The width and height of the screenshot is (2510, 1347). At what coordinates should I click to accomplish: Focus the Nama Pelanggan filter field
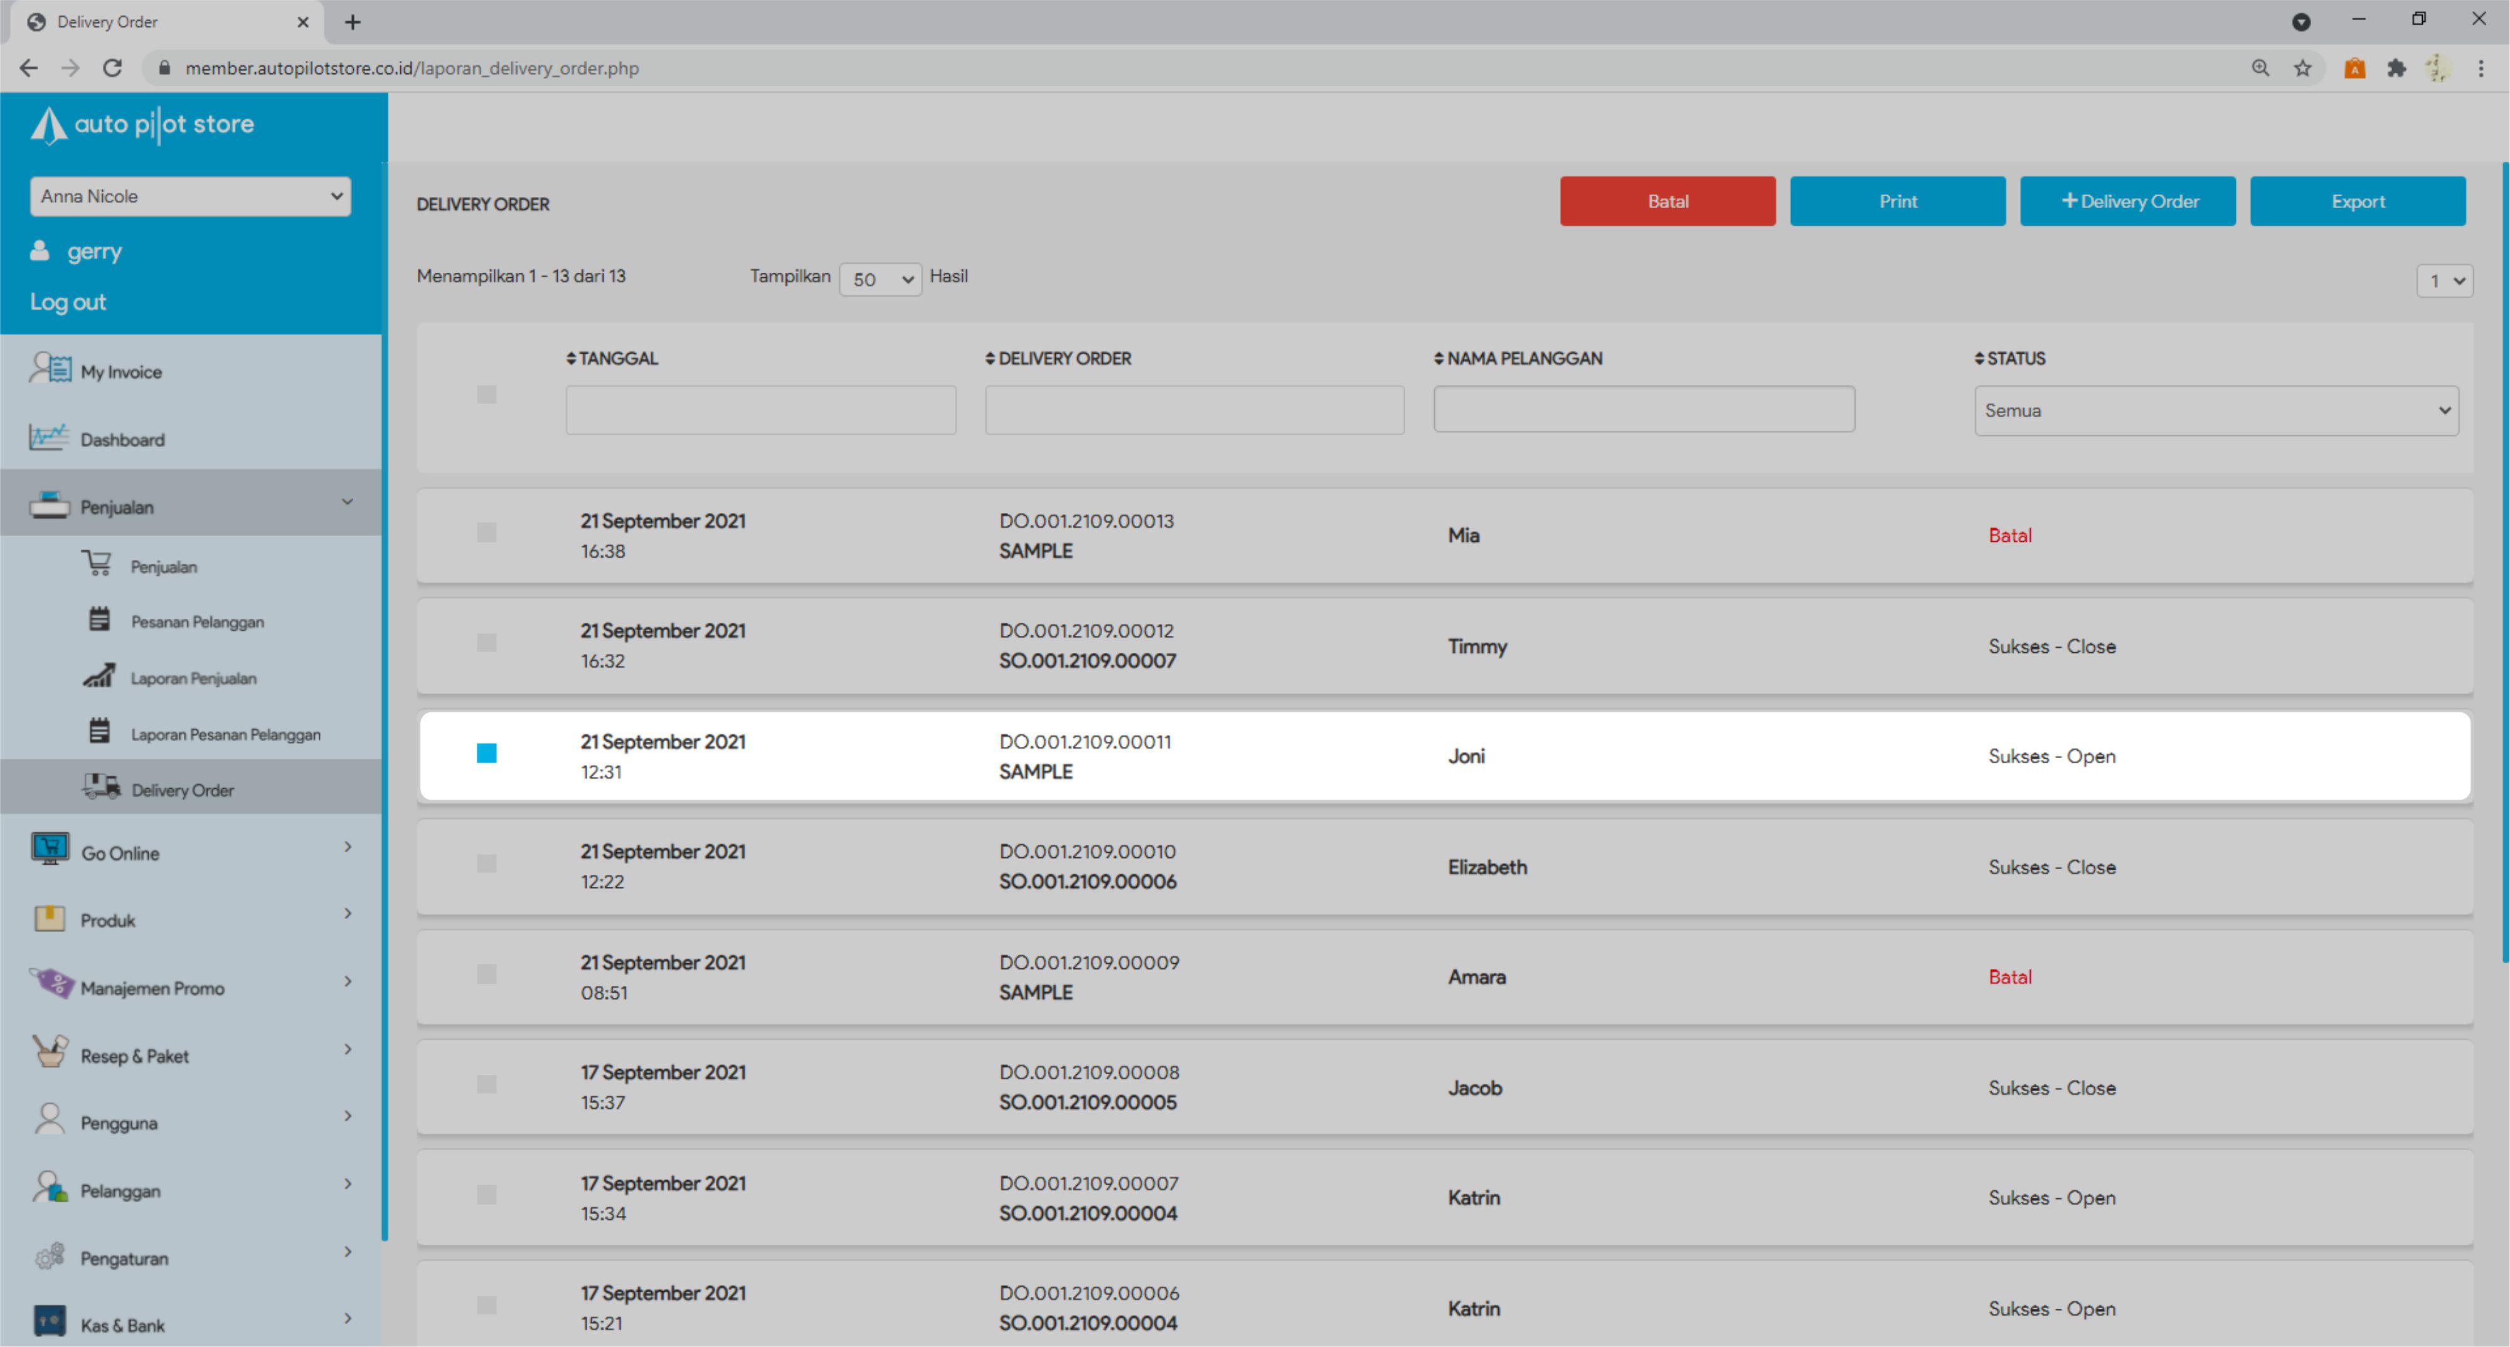1644,410
